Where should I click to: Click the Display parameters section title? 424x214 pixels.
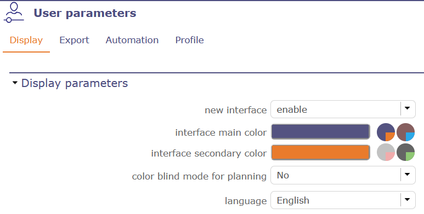(75, 83)
